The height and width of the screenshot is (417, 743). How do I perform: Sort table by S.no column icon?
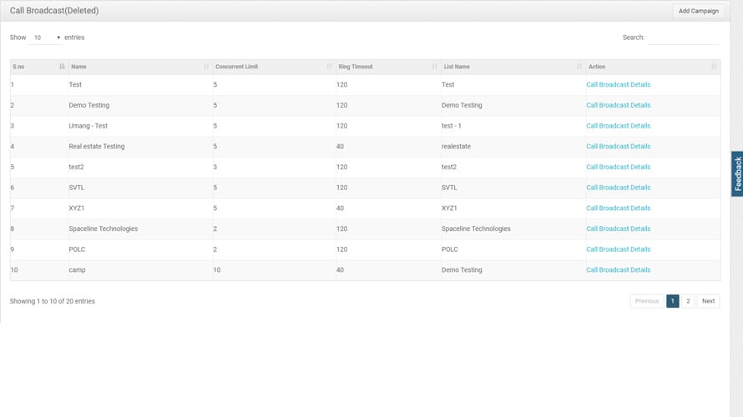[62, 67]
